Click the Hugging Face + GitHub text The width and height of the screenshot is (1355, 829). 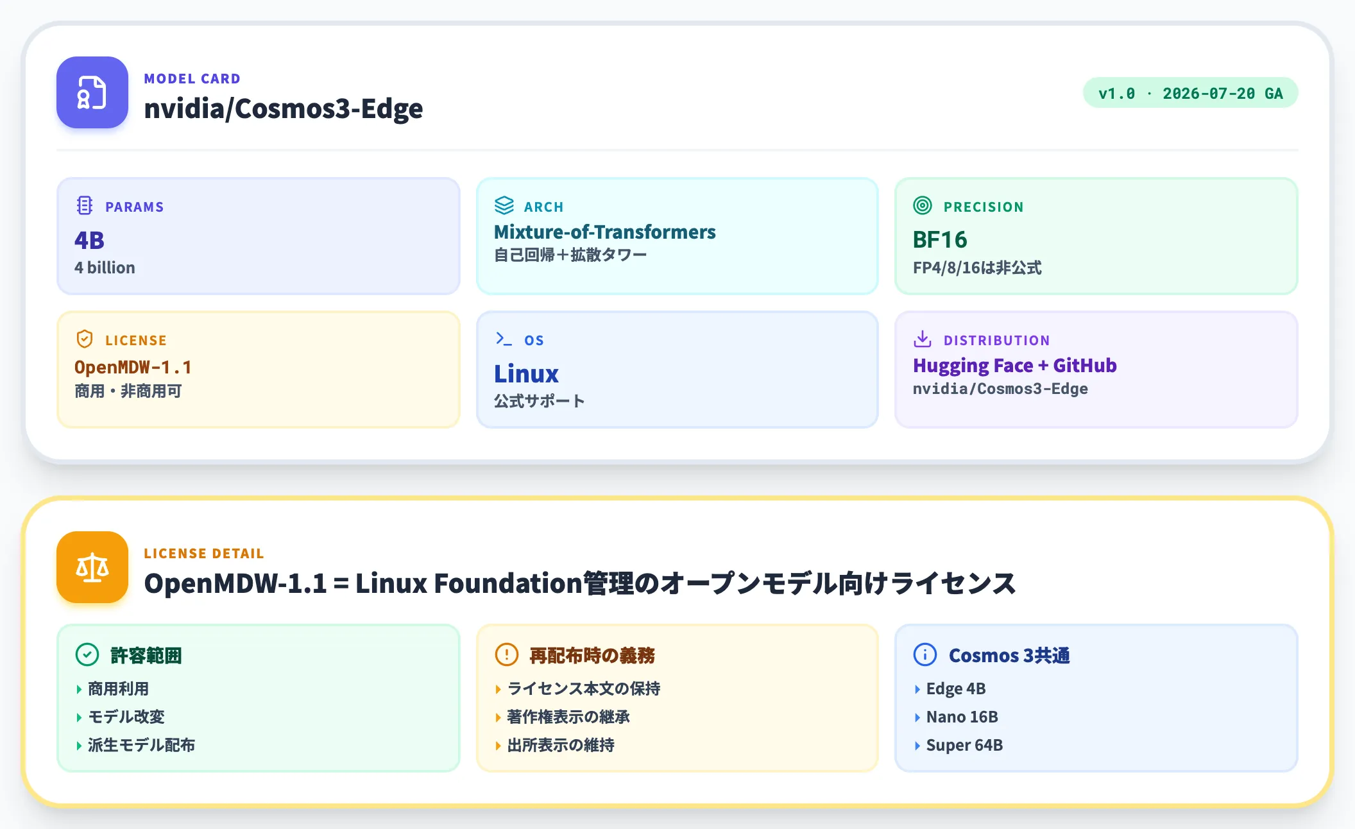click(1015, 365)
